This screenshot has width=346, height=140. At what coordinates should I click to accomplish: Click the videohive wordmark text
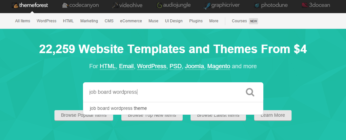tap(131, 5)
